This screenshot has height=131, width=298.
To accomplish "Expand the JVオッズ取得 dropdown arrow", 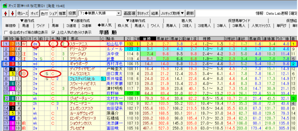I will point(182,13).
